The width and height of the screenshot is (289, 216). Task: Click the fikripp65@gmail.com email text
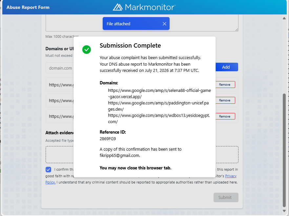pos(120,156)
